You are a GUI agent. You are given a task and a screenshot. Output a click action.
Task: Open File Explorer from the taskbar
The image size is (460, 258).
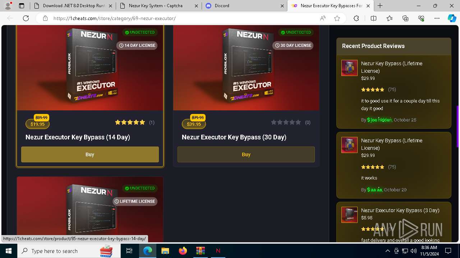tap(165, 251)
